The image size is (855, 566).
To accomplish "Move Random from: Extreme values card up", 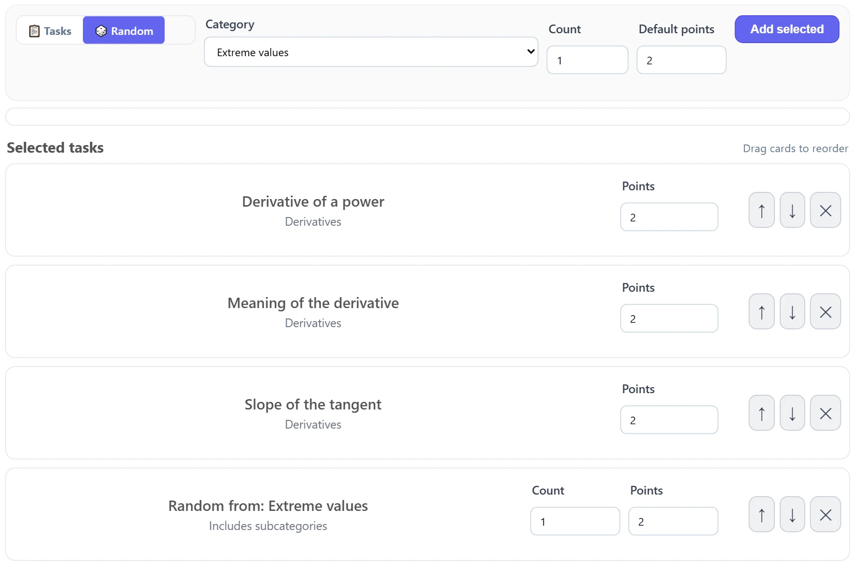I will 762,514.
